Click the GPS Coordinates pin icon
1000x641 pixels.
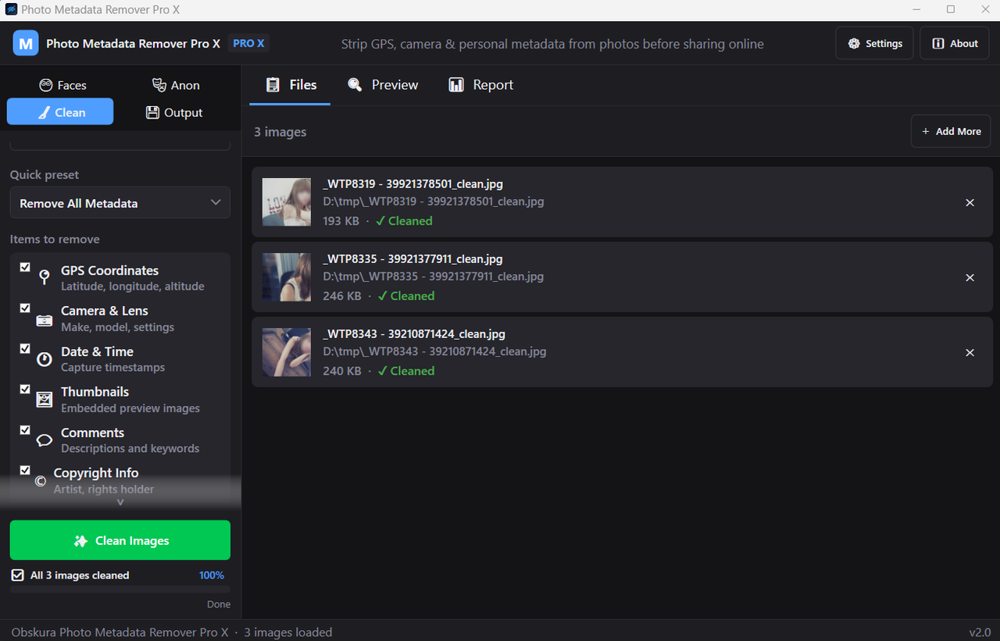[45, 277]
